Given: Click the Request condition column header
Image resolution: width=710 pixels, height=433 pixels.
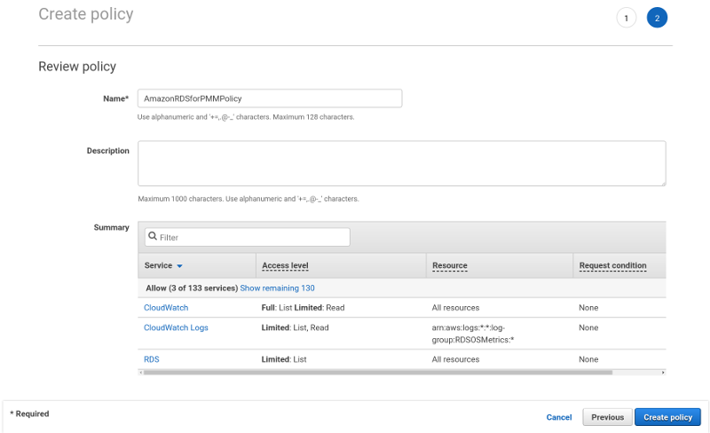Looking at the screenshot, I should 612,265.
